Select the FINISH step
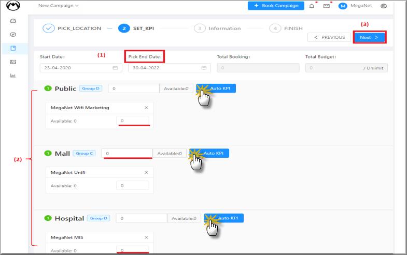 pos(286,28)
